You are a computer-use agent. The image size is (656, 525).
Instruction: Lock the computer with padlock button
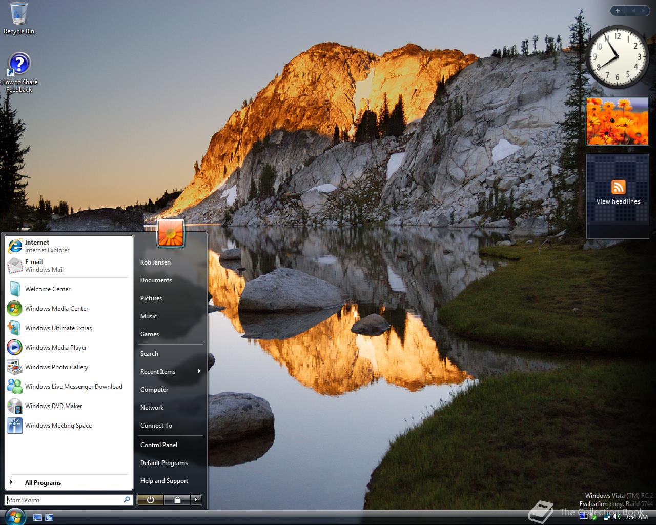(x=177, y=500)
